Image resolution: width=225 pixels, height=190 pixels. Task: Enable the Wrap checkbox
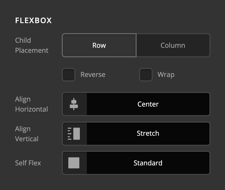[x=146, y=75]
